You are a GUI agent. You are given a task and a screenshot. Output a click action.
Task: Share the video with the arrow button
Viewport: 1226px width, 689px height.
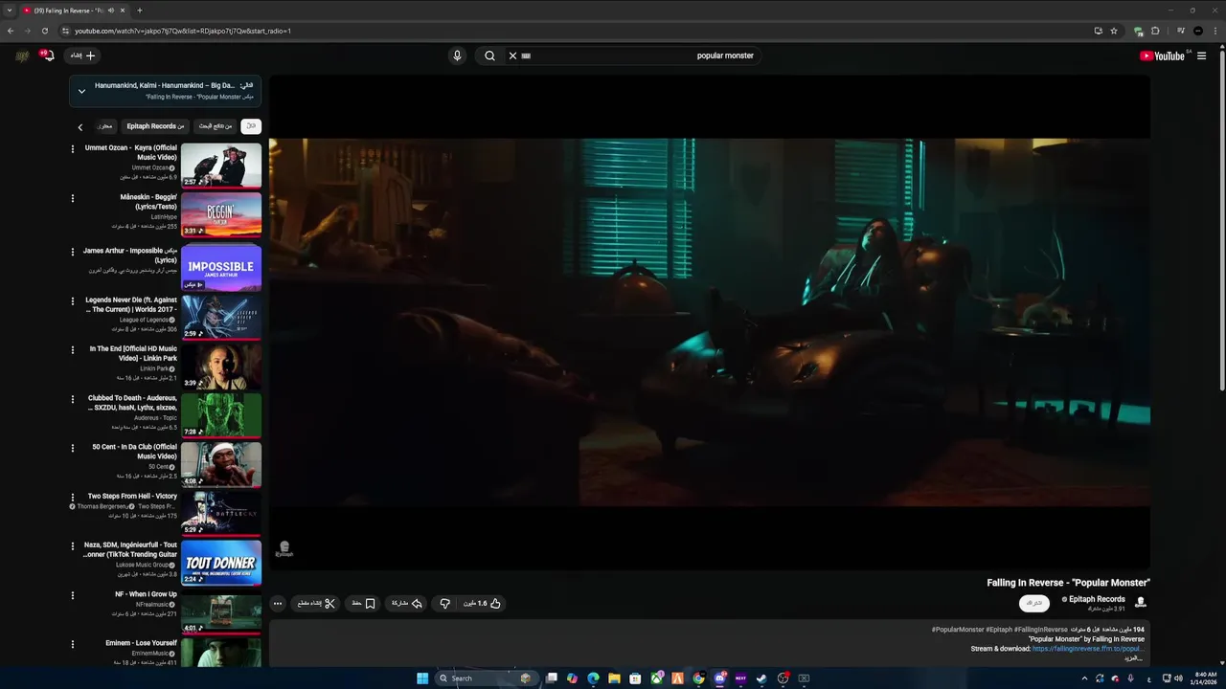click(407, 603)
